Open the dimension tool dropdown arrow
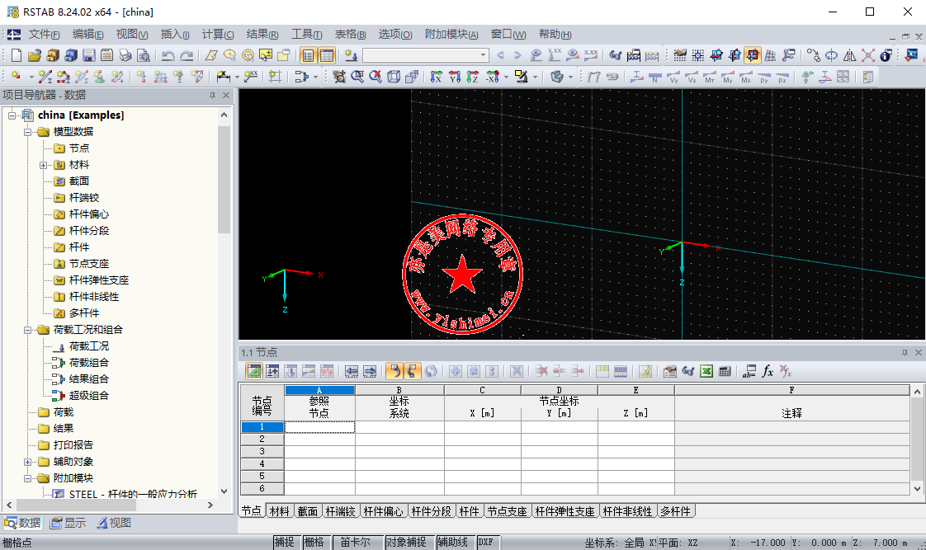The height and width of the screenshot is (550, 926). 236,77
